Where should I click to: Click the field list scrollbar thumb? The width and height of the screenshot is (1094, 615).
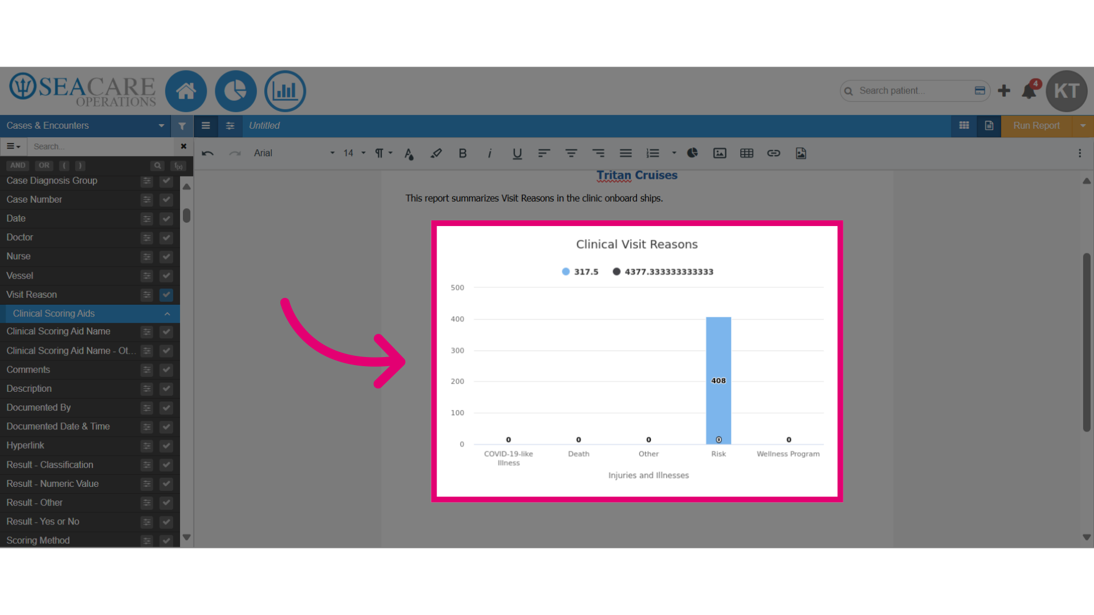click(x=186, y=216)
